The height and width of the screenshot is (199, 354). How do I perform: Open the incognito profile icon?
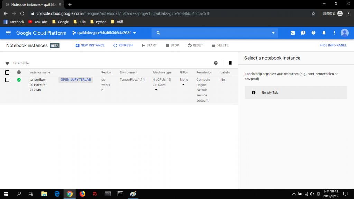click(340, 13)
